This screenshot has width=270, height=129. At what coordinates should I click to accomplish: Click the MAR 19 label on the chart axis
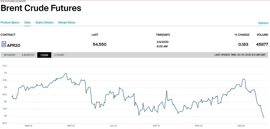pyautogui.click(x=29, y=126)
